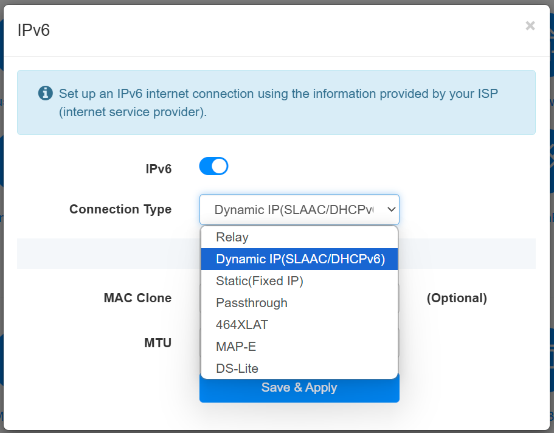Click the Optional label beside MAC Clone
The height and width of the screenshot is (433, 554).
click(x=457, y=298)
